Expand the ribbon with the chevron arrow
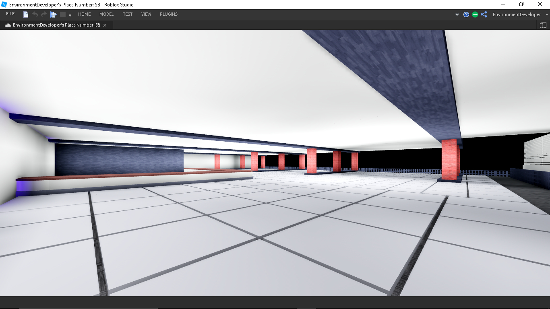 [x=457, y=14]
